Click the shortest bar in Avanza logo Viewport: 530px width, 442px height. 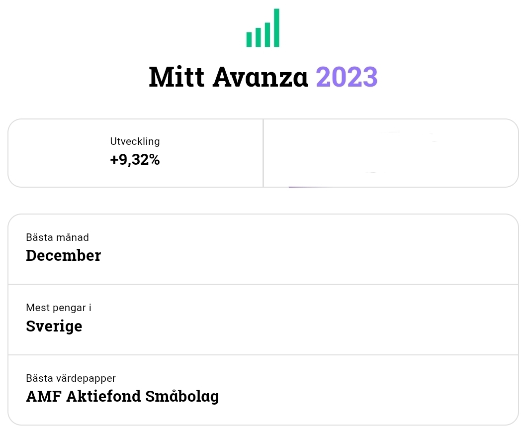click(x=249, y=39)
